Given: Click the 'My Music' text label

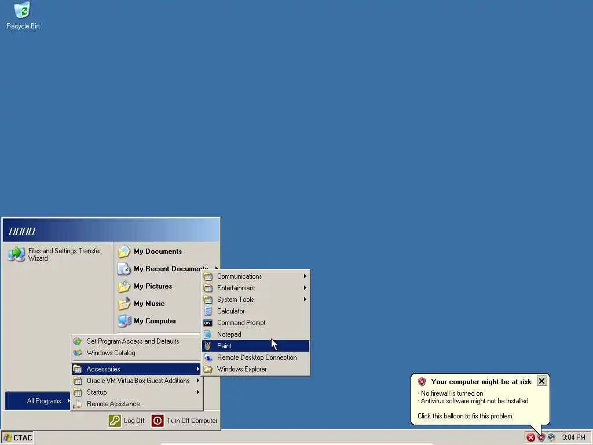Looking at the screenshot, I should [149, 304].
